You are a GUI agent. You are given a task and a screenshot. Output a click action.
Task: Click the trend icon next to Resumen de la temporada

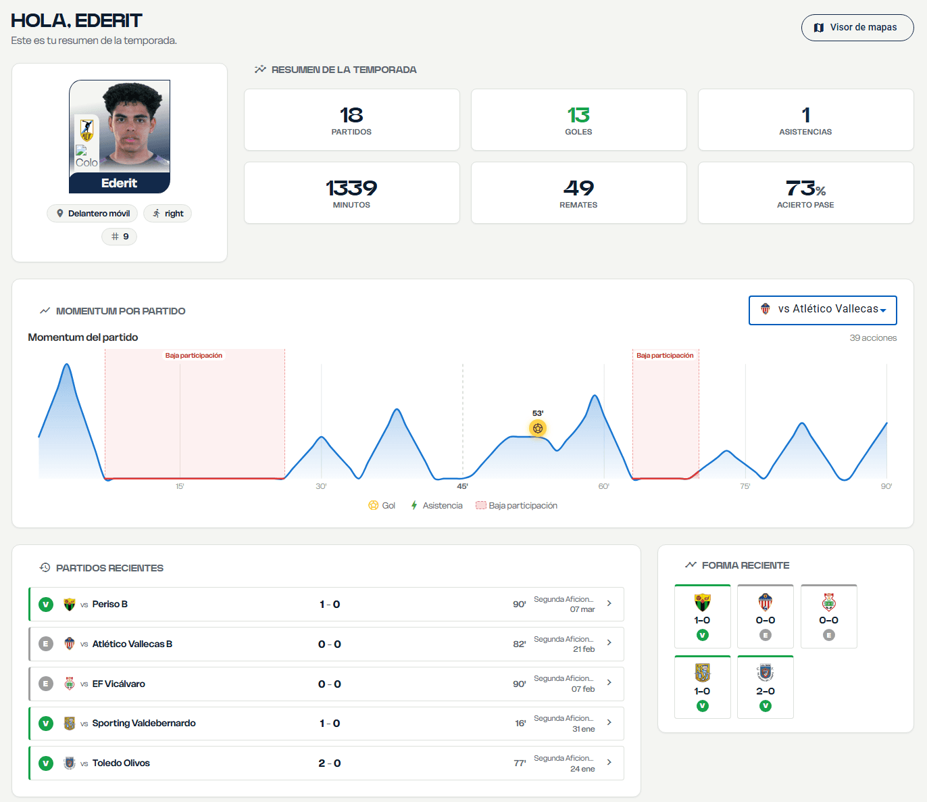tap(260, 70)
